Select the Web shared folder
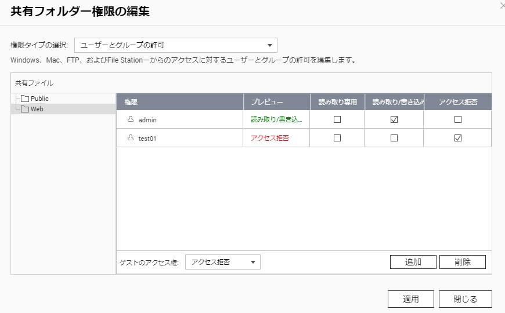 point(37,109)
